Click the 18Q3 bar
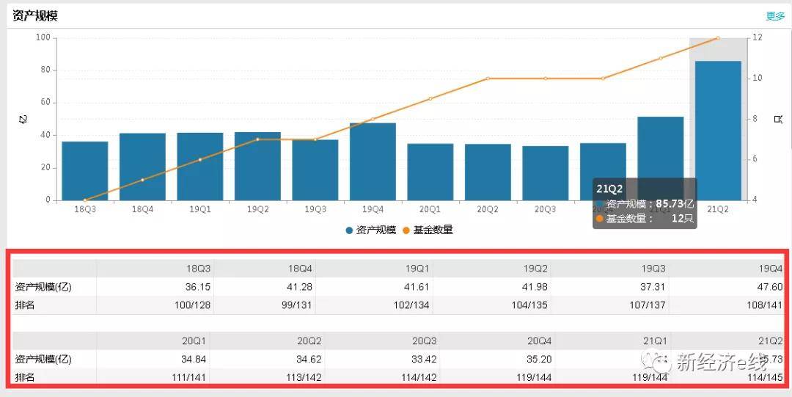The image size is (792, 397). coord(85,171)
